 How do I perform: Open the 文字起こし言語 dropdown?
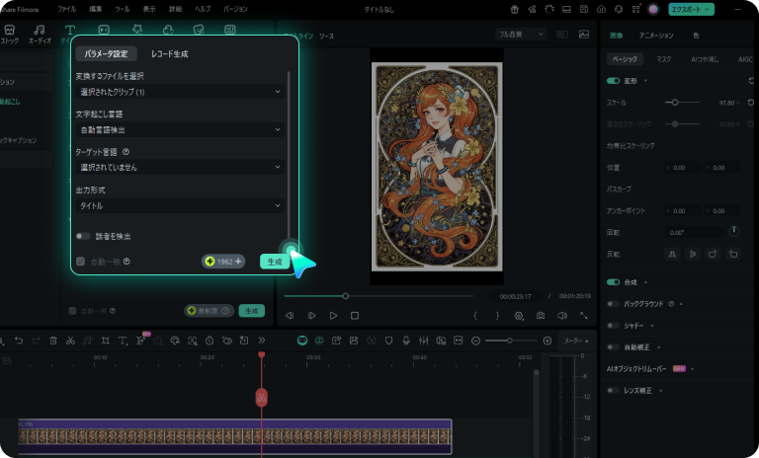pos(180,129)
